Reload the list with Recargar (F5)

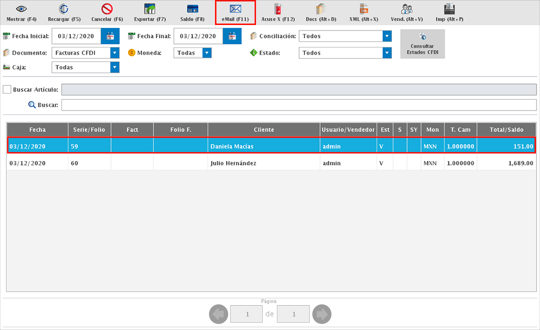(x=64, y=9)
